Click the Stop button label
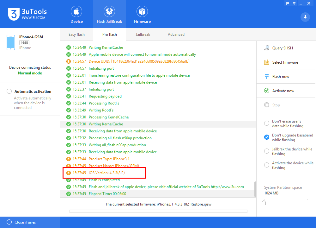Screen dimensions: 316x228 click(x=276, y=105)
